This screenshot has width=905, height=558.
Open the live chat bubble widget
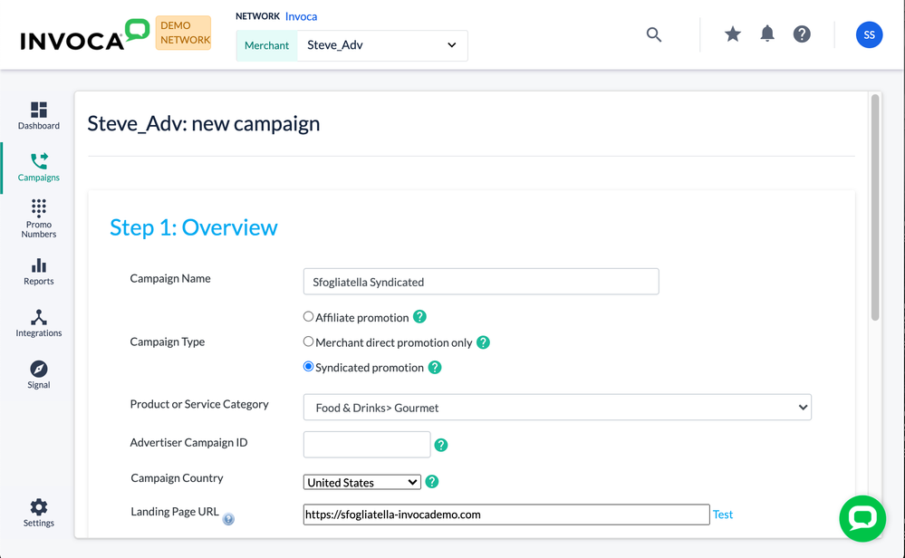pyautogui.click(x=862, y=518)
